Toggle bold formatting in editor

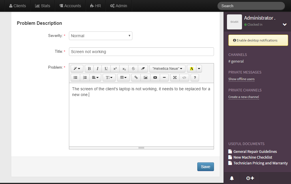tap(89, 69)
